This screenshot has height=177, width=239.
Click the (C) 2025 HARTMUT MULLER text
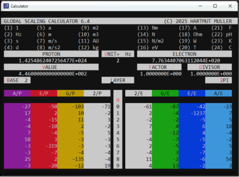(198, 21)
